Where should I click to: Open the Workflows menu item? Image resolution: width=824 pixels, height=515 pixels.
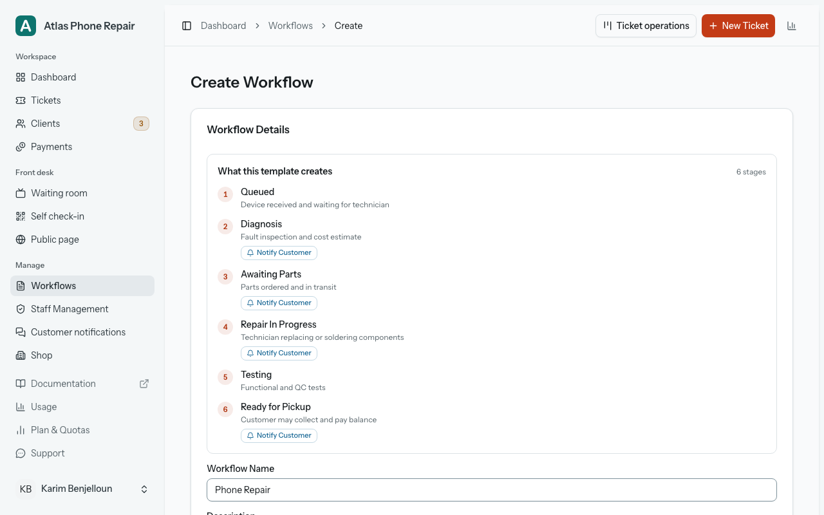82,286
